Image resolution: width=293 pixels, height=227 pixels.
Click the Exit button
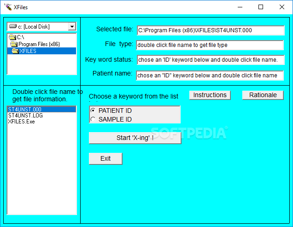click(x=105, y=158)
